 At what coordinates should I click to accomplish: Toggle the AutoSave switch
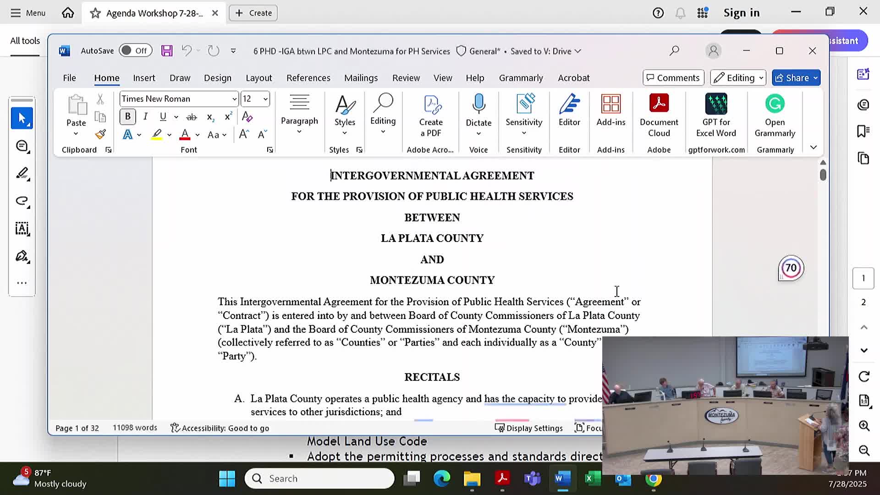pyautogui.click(x=134, y=51)
